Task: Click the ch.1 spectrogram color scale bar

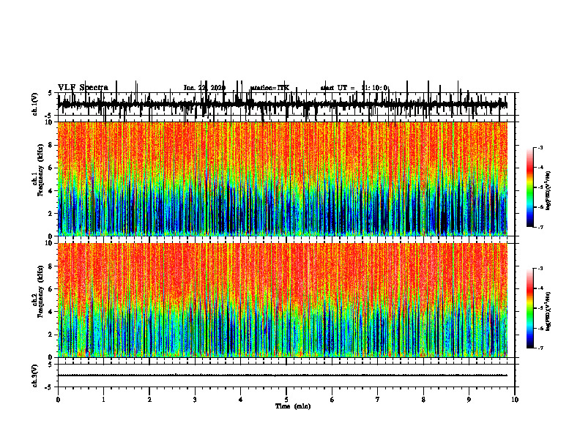Action: click(529, 187)
